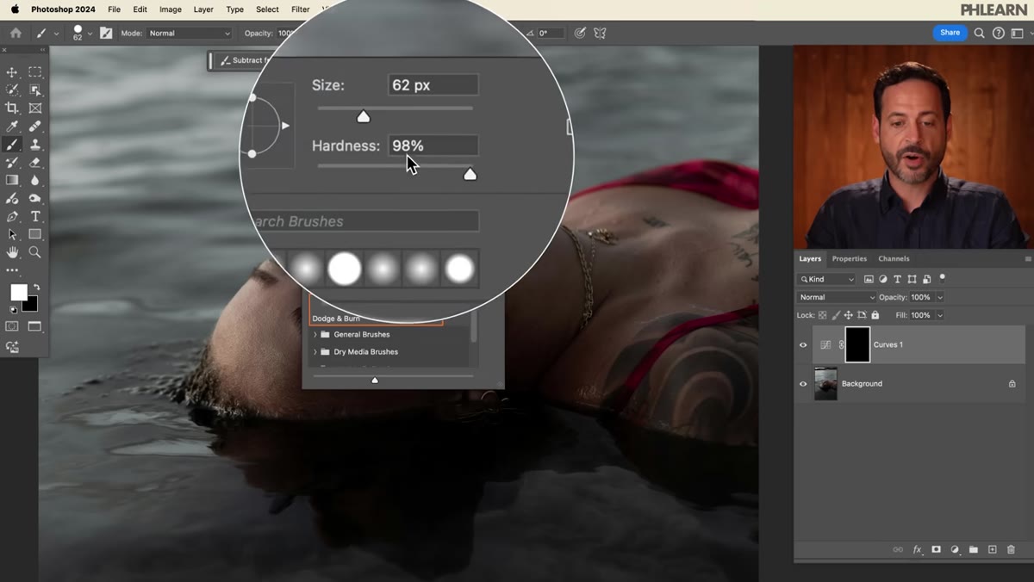Select the Pen tool
The width and height of the screenshot is (1034, 582).
[x=12, y=217]
